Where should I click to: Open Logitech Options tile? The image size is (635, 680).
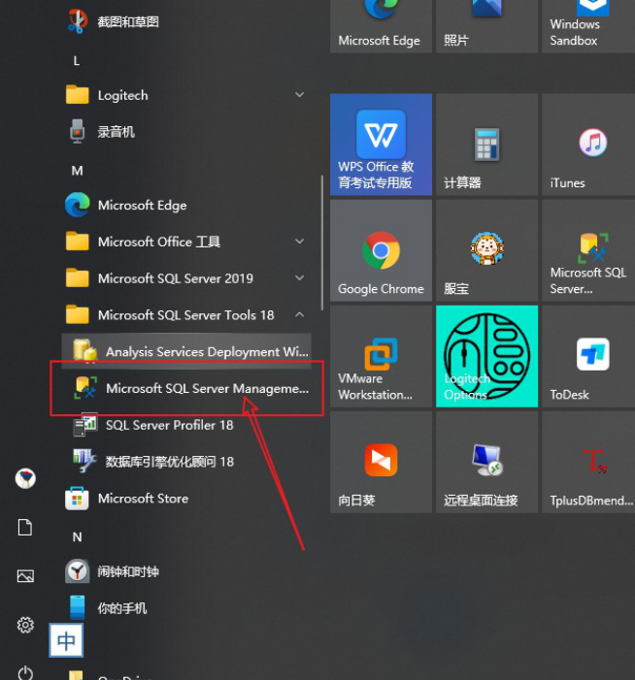pyautogui.click(x=487, y=356)
